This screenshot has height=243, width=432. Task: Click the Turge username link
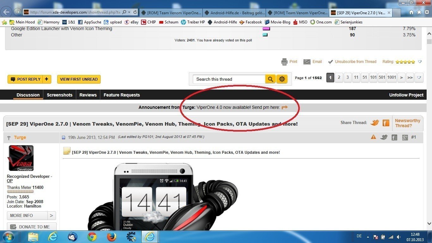20,137
